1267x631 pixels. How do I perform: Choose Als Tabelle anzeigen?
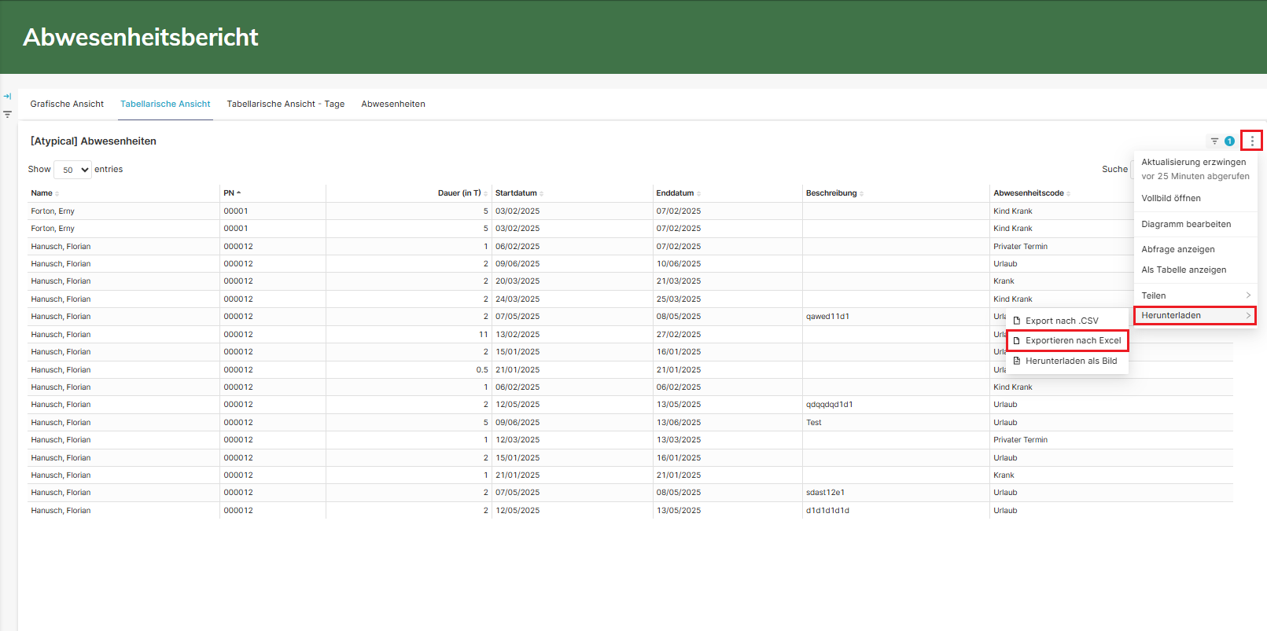[1184, 270]
